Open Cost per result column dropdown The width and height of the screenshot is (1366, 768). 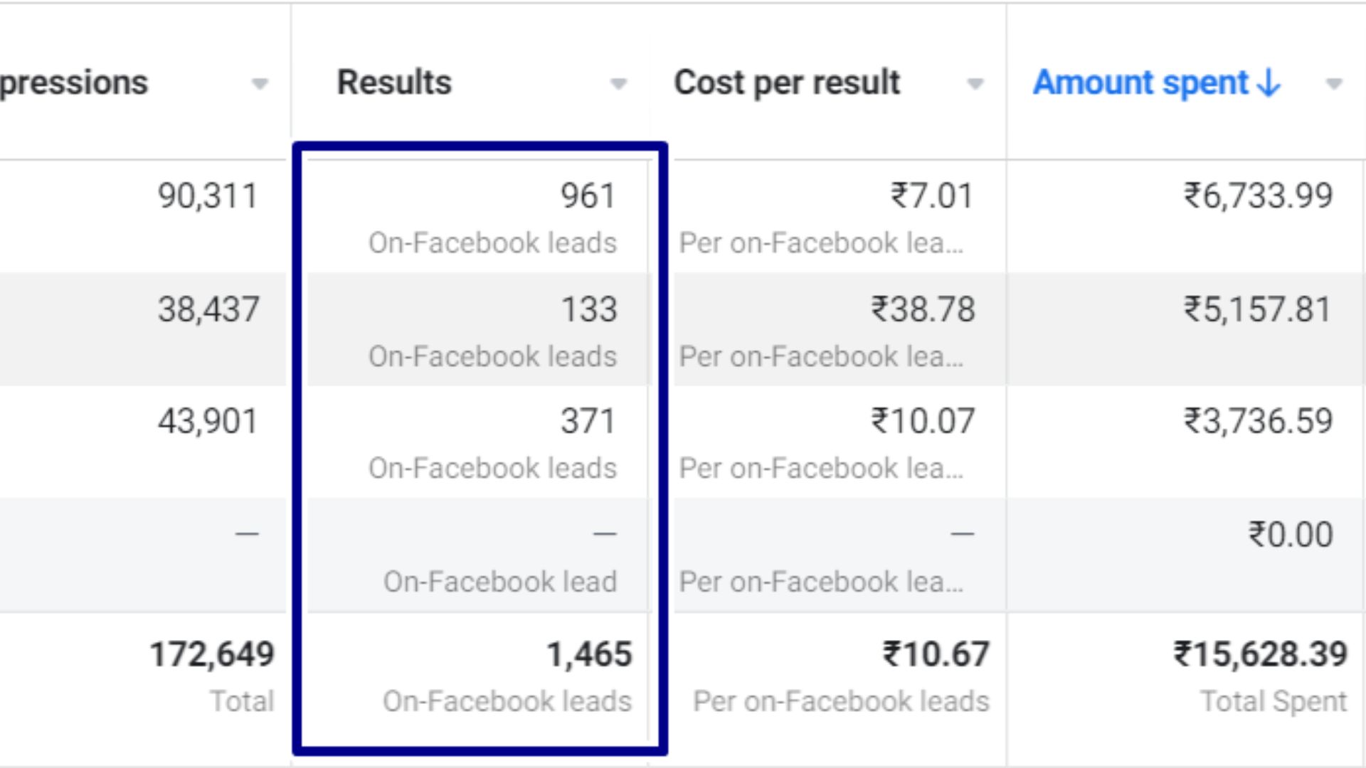click(975, 84)
